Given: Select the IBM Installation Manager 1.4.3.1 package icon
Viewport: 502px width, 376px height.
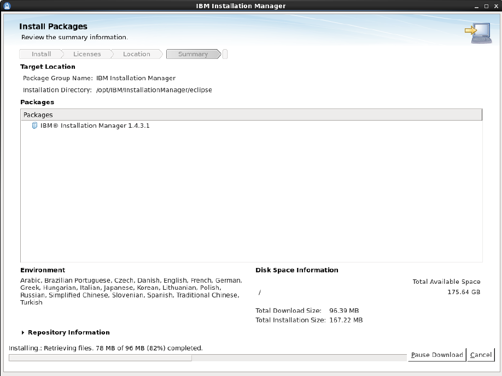Looking at the screenshot, I should click(34, 126).
